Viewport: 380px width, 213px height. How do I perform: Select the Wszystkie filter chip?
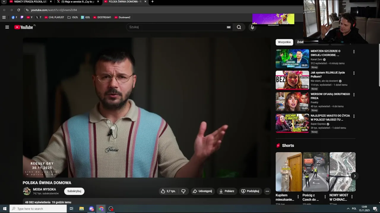(284, 42)
